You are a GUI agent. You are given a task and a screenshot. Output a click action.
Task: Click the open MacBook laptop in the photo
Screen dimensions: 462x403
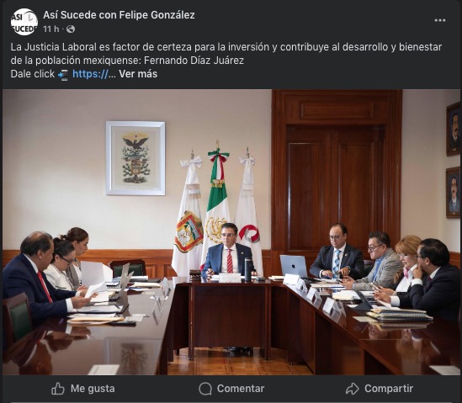tap(293, 266)
